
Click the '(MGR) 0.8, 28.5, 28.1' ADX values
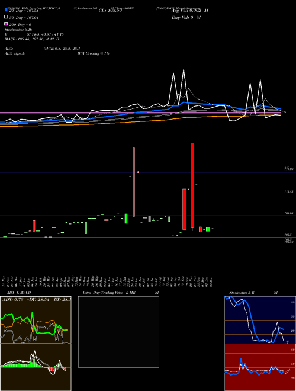pyautogui.click(x=62, y=49)
